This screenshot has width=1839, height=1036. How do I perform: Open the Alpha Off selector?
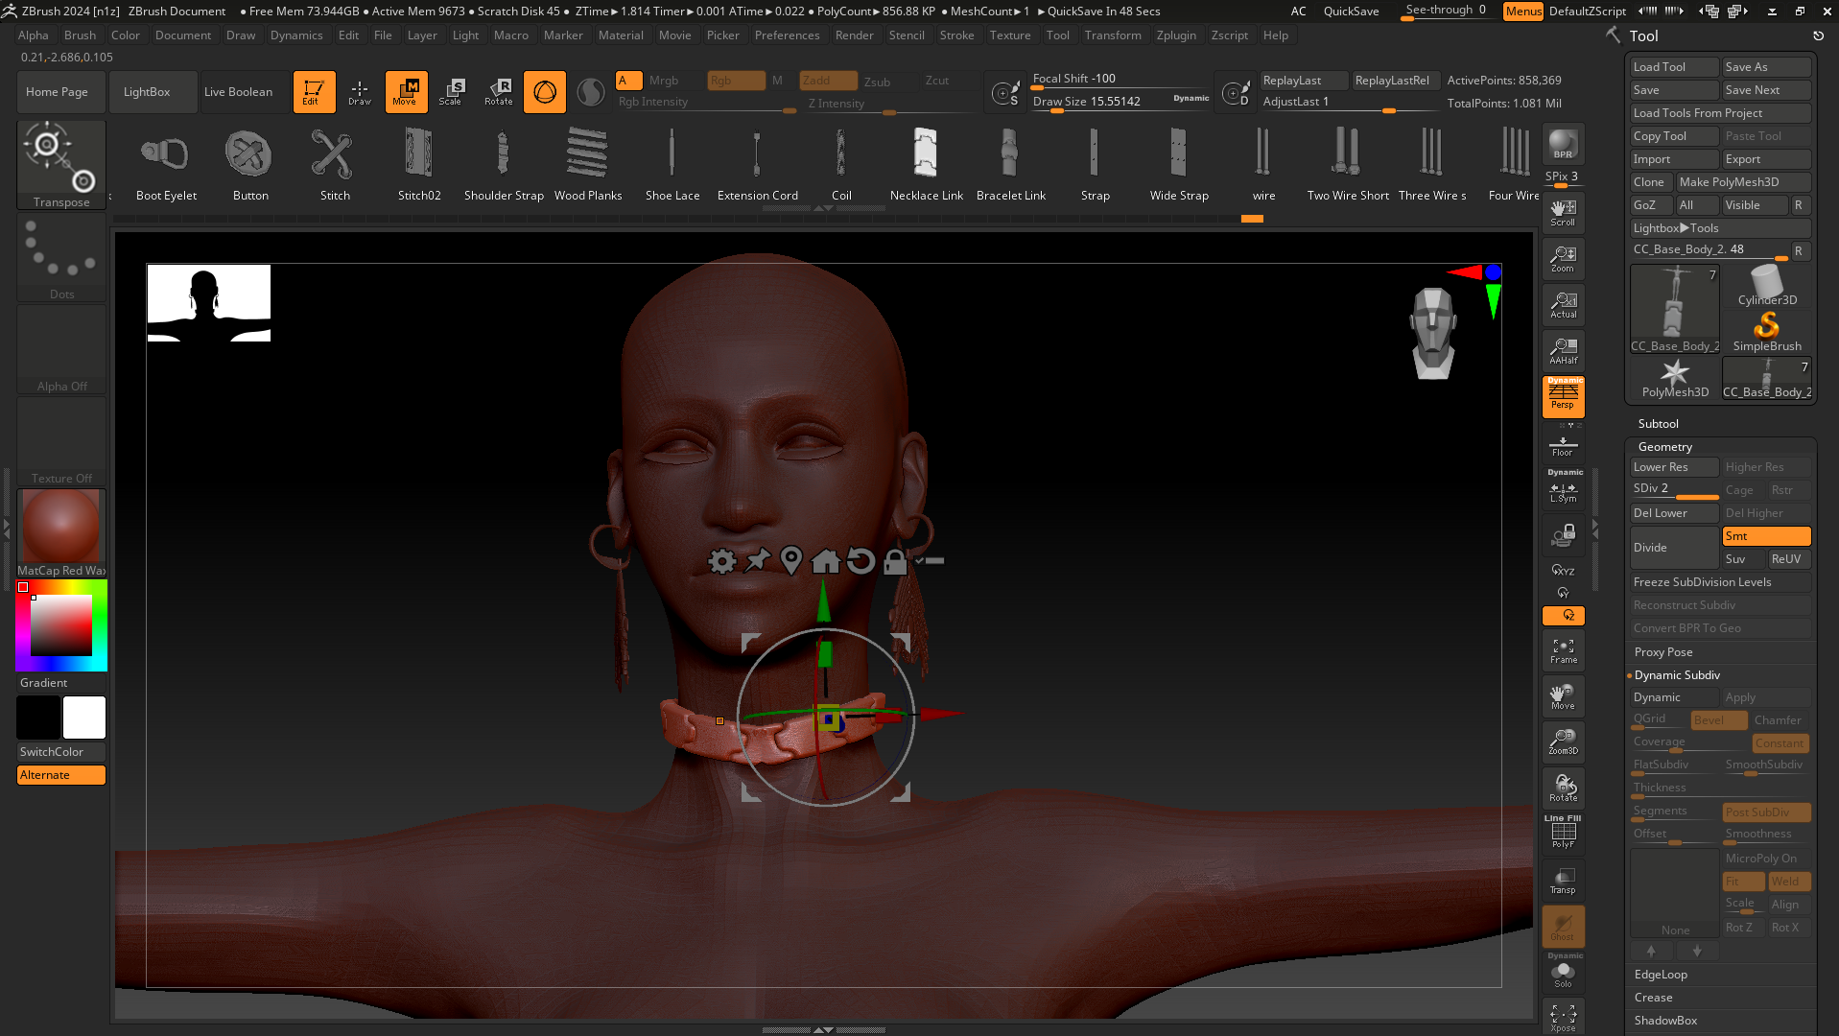[61, 351]
